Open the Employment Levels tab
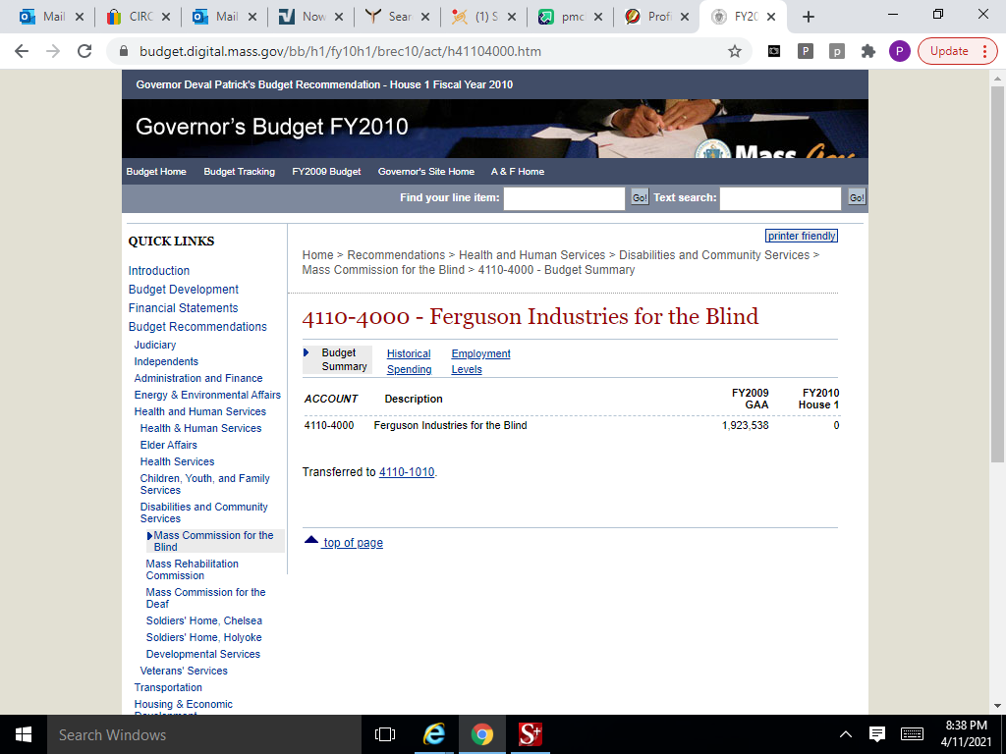Image resolution: width=1006 pixels, height=754 pixels. point(480,361)
